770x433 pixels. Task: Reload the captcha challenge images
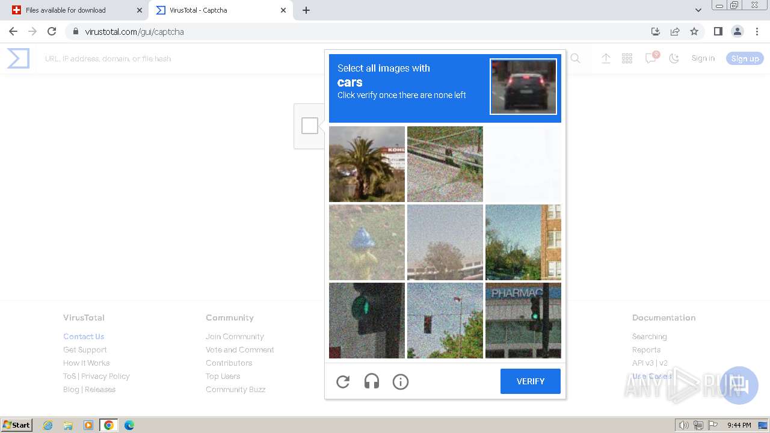[x=343, y=381]
